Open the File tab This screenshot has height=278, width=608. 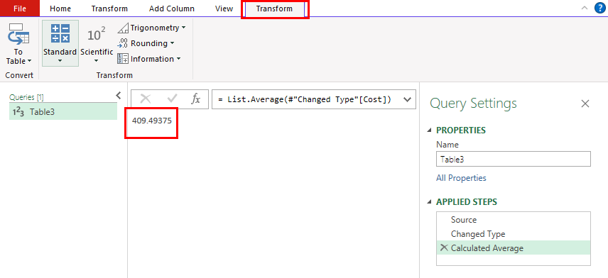click(x=20, y=9)
